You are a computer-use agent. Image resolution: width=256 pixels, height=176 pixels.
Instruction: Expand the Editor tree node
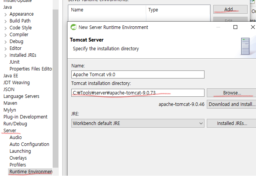point(6,49)
